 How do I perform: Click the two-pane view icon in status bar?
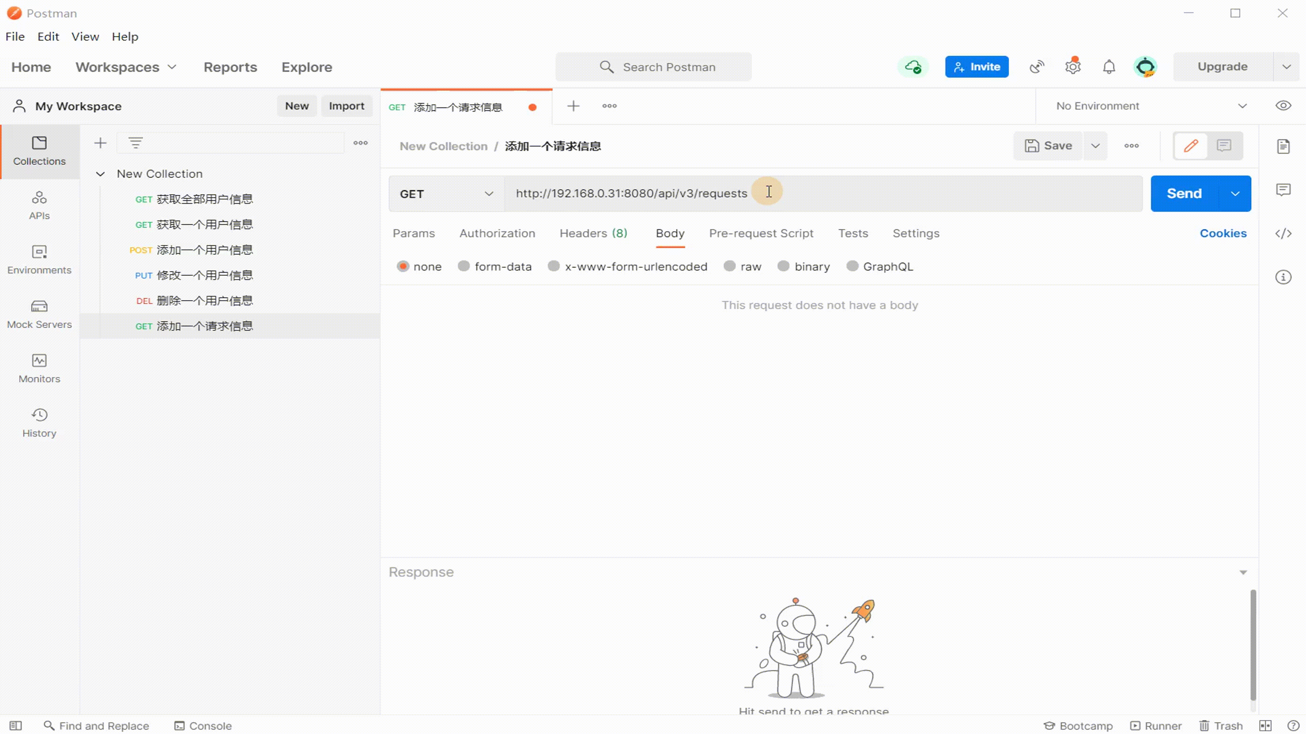(1266, 726)
